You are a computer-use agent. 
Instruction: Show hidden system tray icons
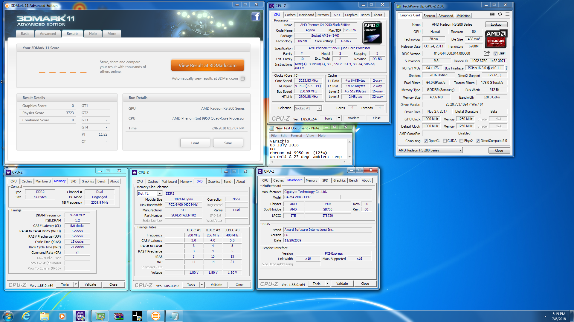pos(545,316)
